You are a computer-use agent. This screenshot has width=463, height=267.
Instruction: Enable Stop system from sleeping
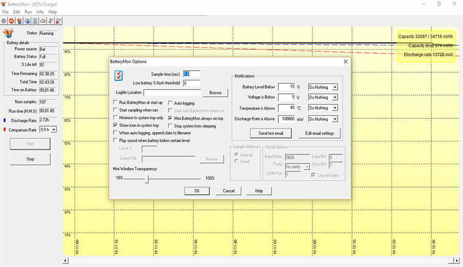tap(170, 126)
